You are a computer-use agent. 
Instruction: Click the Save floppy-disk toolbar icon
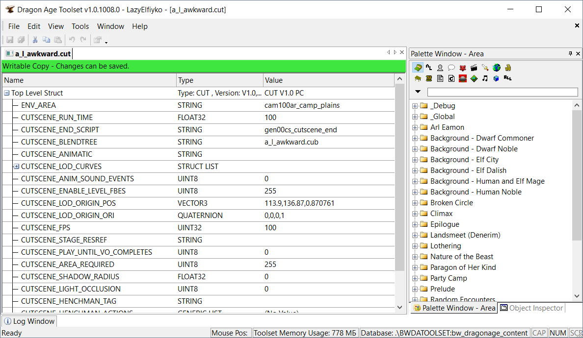10,40
